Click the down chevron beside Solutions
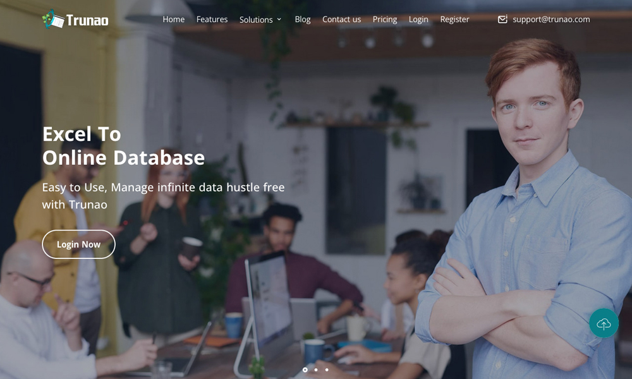 (x=279, y=20)
